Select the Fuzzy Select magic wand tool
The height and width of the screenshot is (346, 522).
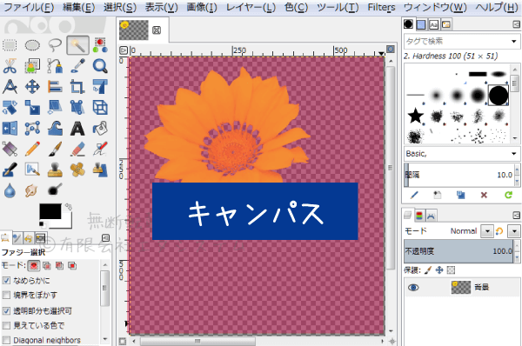point(77,45)
